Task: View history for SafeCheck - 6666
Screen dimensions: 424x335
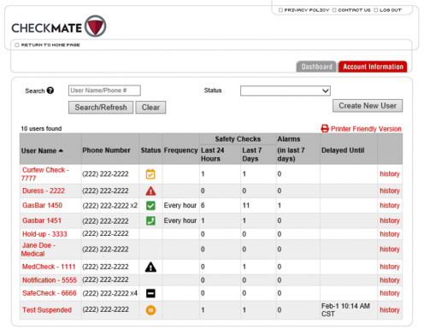Action: click(x=390, y=293)
